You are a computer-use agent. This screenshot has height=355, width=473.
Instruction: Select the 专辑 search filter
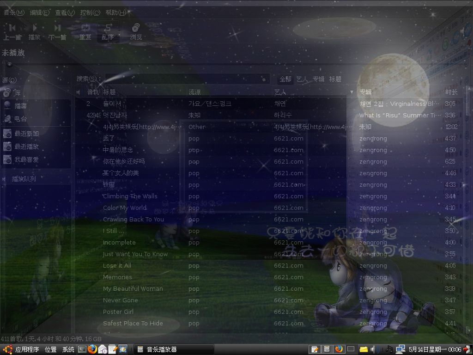pyautogui.click(x=319, y=79)
